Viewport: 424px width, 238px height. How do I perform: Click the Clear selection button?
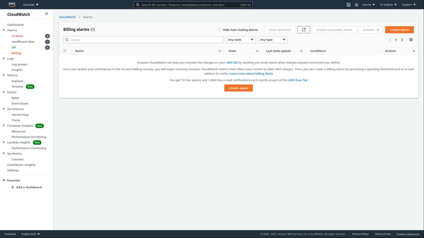(x=280, y=30)
